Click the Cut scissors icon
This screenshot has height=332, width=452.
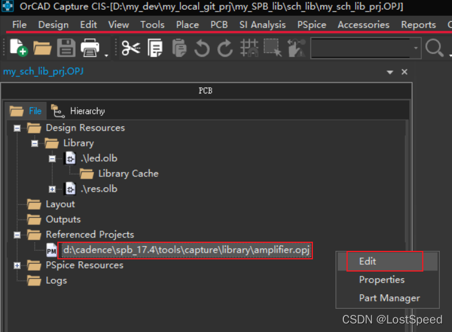point(130,48)
